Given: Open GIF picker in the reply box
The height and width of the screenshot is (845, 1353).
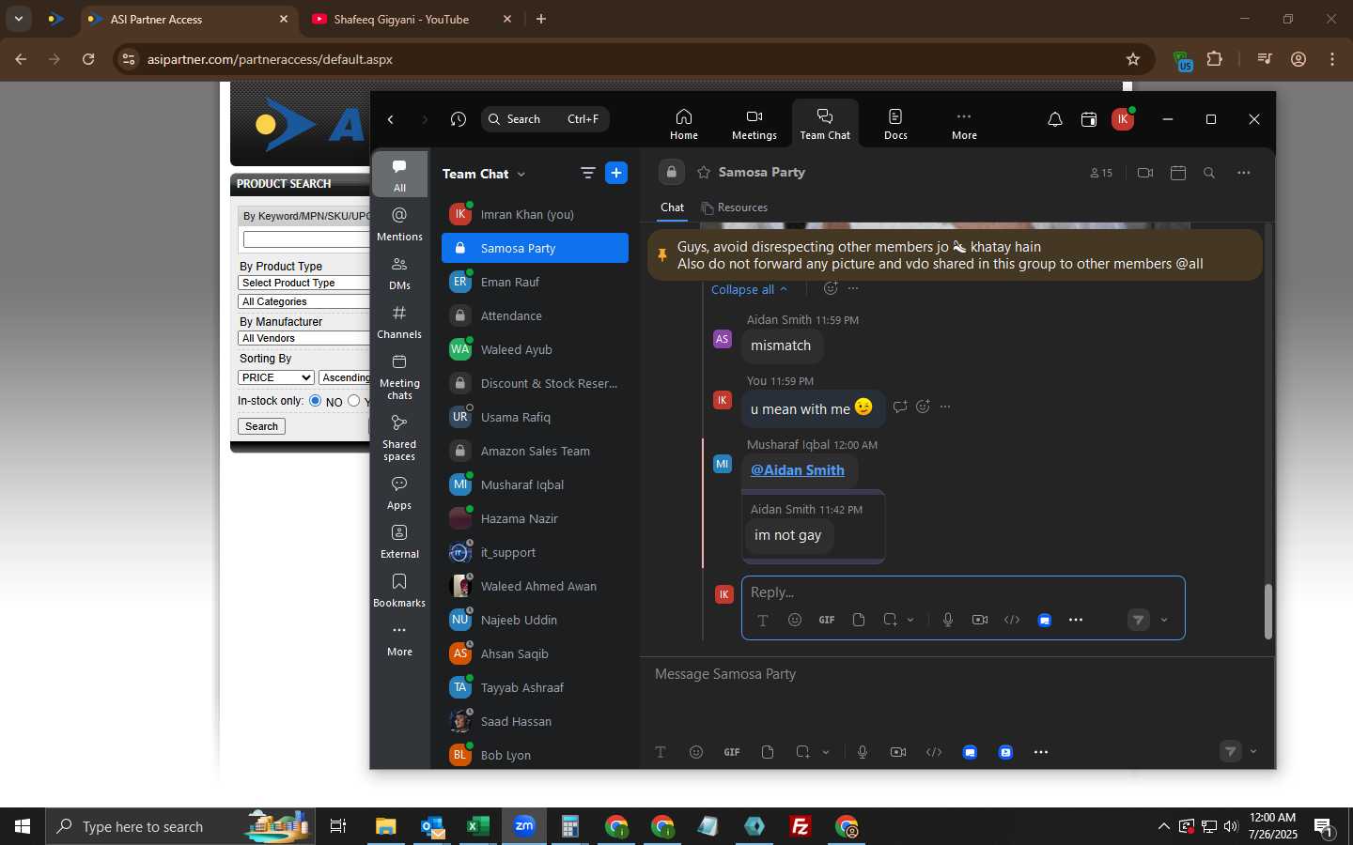Looking at the screenshot, I should click(827, 620).
